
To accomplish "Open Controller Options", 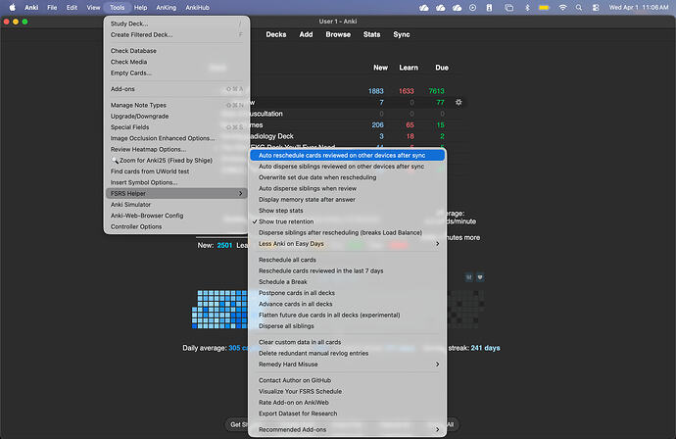I will coord(176,226).
